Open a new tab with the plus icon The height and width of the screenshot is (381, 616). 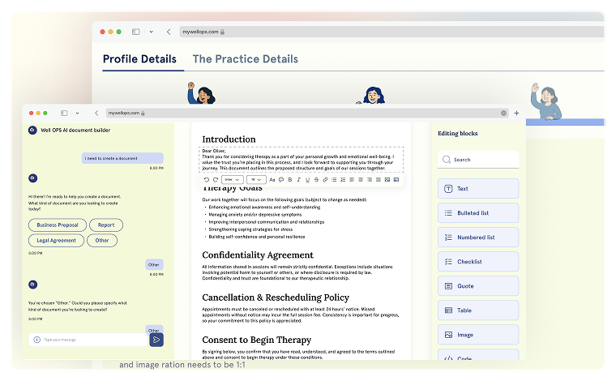tap(516, 113)
